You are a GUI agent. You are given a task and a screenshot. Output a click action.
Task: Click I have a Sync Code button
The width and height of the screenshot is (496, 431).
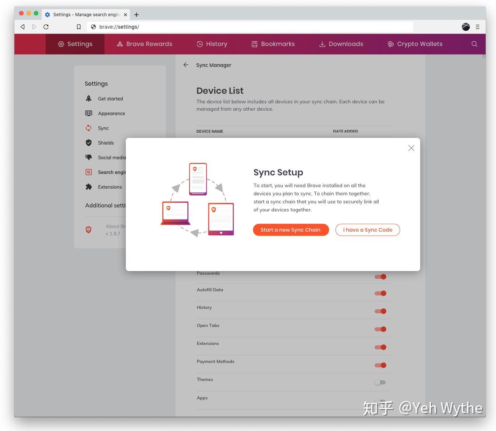(x=368, y=230)
